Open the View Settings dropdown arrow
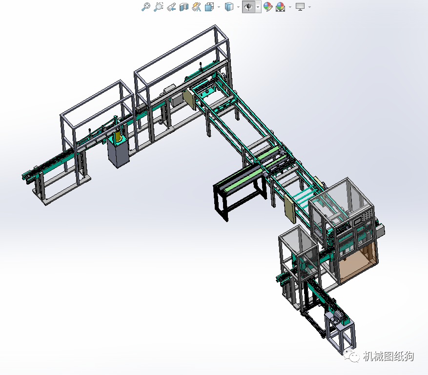428x375 pixels. (309, 7)
